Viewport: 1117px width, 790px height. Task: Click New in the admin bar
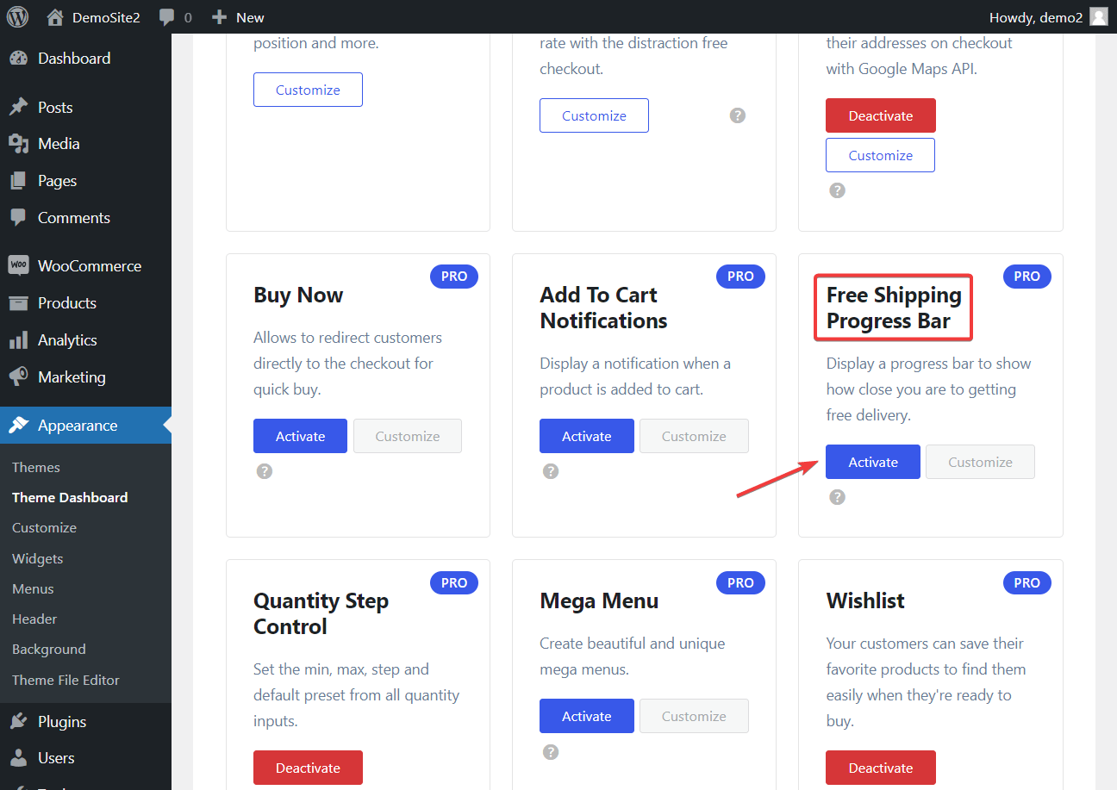coord(238,17)
